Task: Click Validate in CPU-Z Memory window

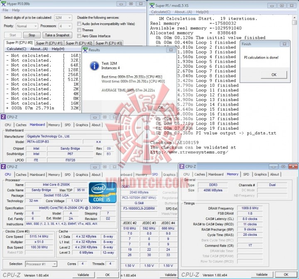Action: [262, 274]
